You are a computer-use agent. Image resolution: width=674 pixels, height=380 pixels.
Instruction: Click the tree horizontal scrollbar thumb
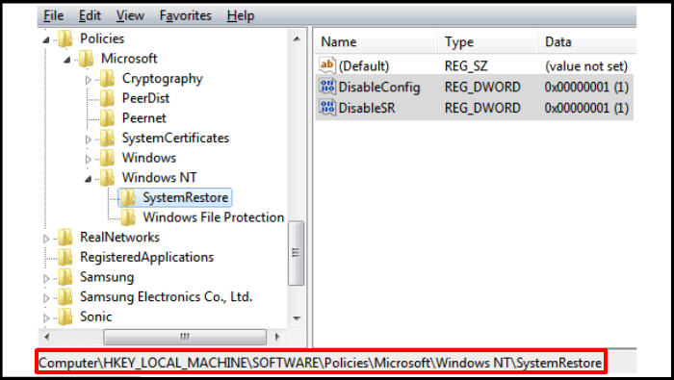[x=185, y=337]
